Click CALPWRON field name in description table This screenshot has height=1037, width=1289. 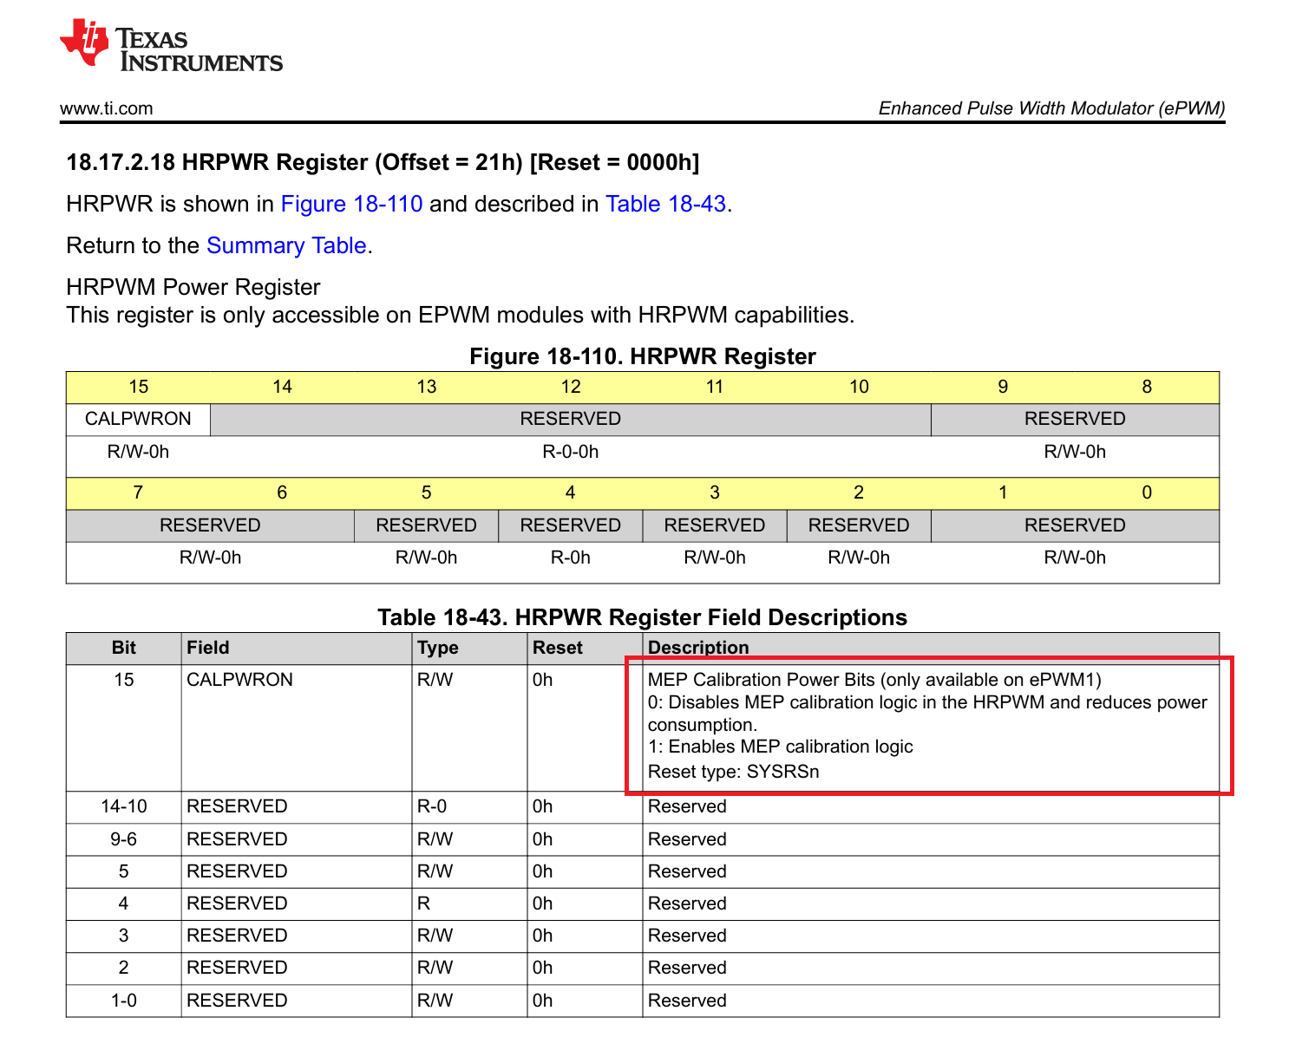pyautogui.click(x=239, y=680)
